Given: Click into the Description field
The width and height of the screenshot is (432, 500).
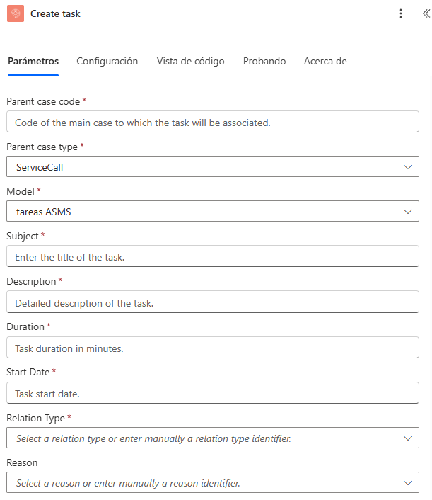Looking at the screenshot, I should (x=212, y=302).
